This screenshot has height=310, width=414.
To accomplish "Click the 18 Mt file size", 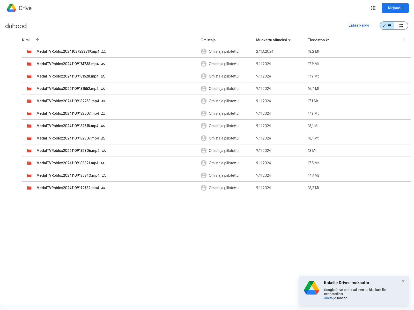I will tap(312, 151).
